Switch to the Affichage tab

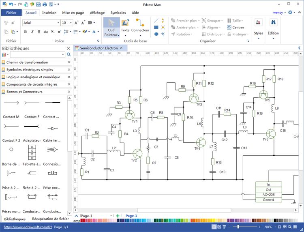[x=97, y=13]
